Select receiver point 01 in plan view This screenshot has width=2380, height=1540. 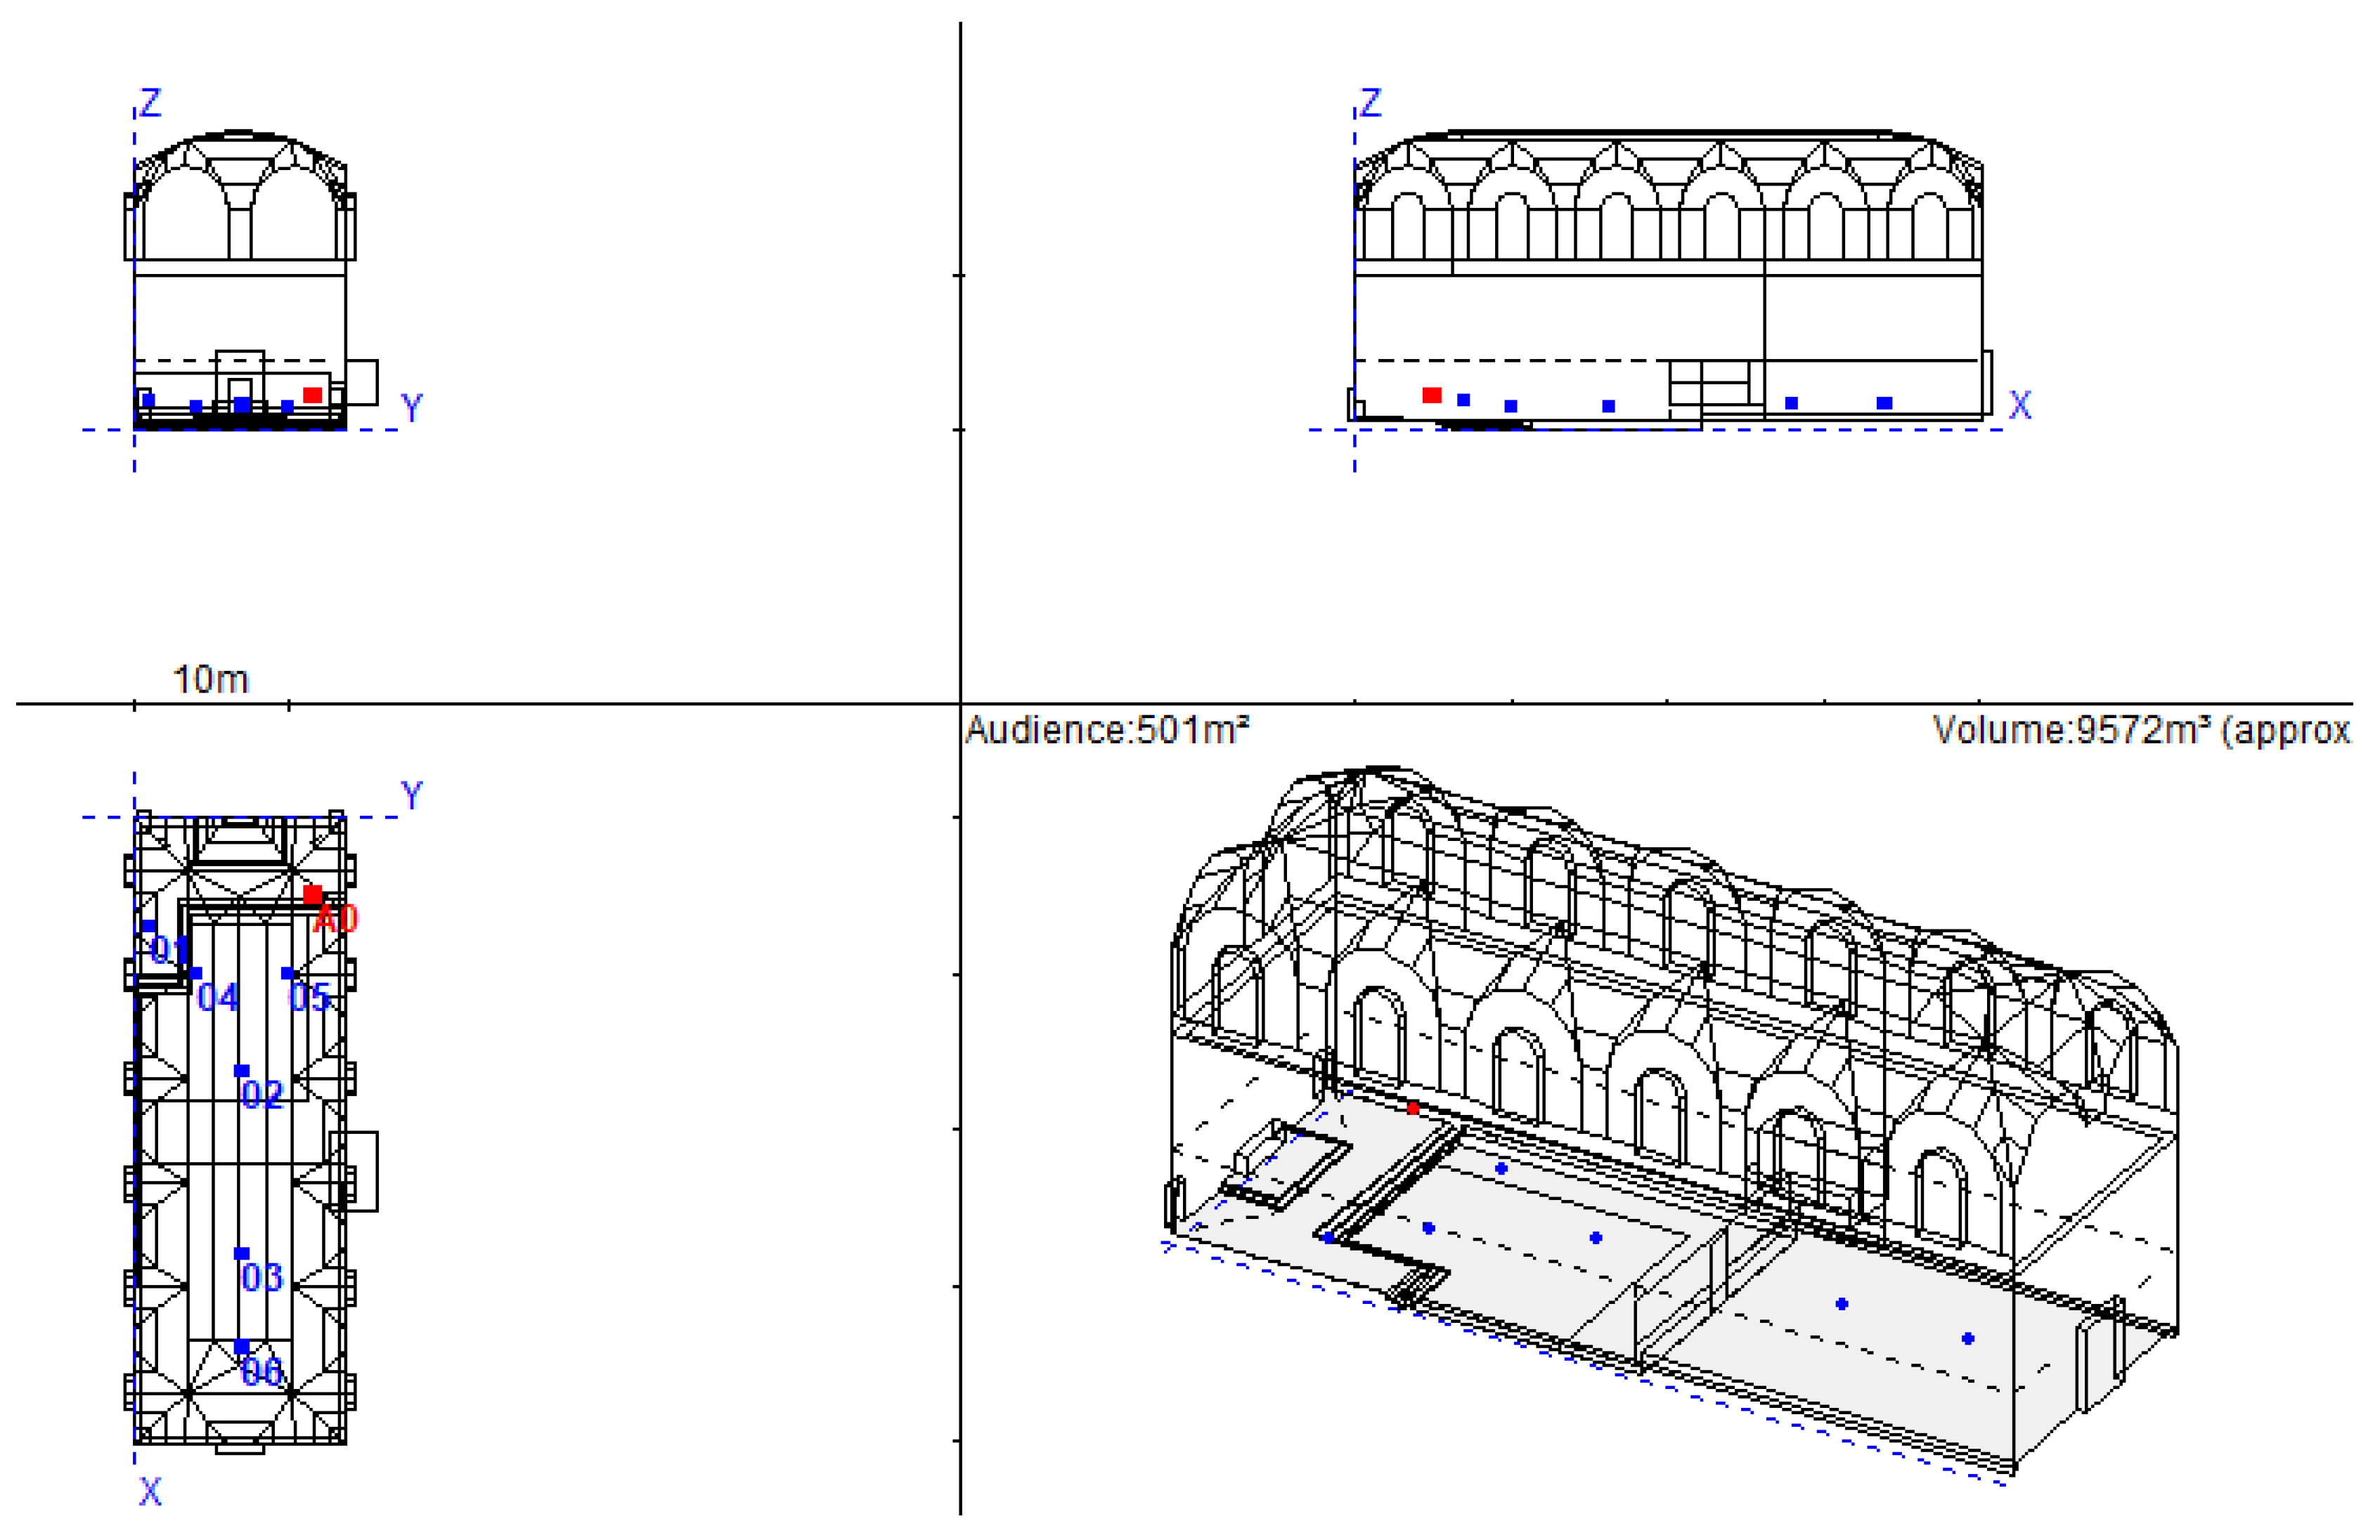click(x=148, y=927)
